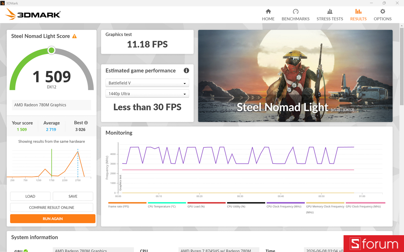Toggle Frame rate (FPS) legend swatch
Image resolution: width=404 pixels, height=252 pixels.
pyautogui.click(x=127, y=203)
